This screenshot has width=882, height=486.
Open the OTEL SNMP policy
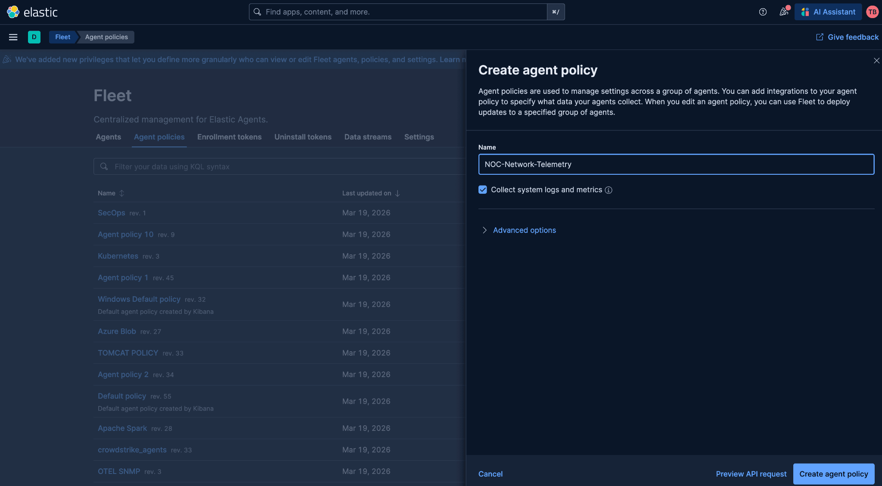pyautogui.click(x=119, y=471)
